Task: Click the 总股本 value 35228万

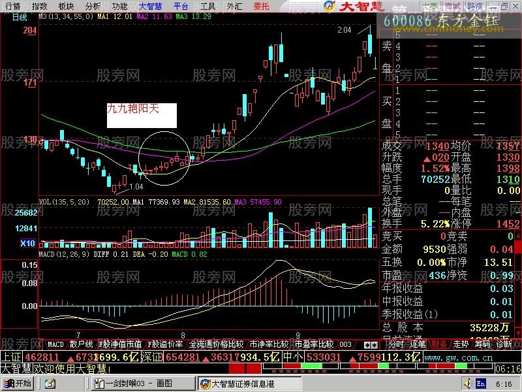Action: tap(489, 327)
